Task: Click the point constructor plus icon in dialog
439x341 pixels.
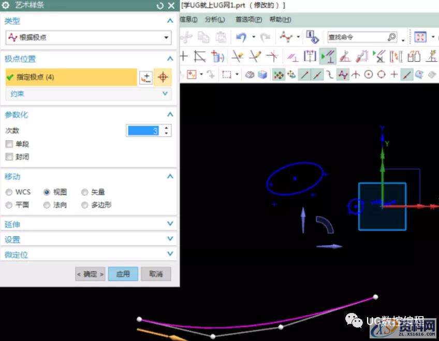Action: 147,77
